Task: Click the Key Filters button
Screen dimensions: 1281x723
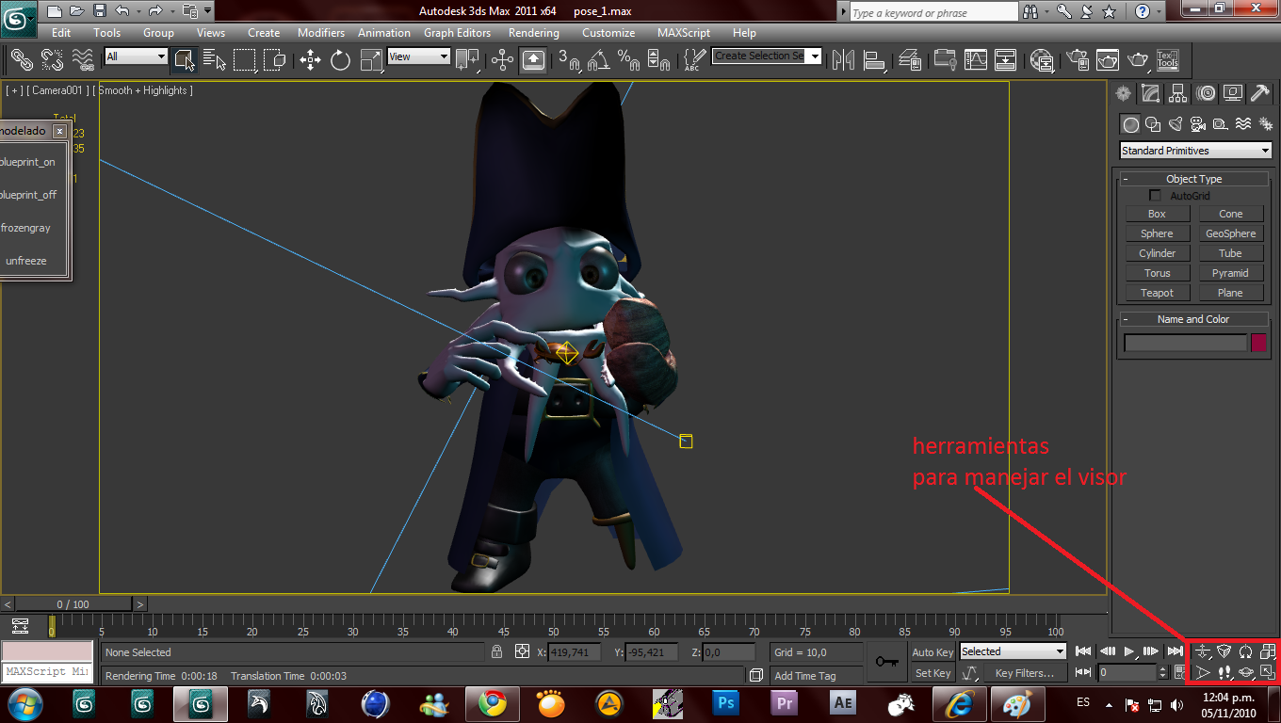Action: pos(1025,673)
